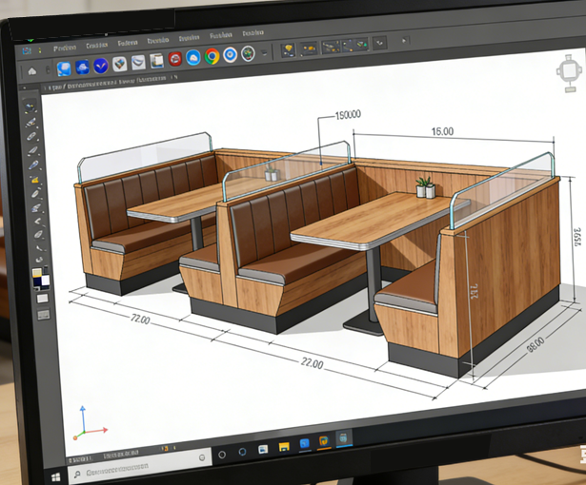Click the first icon in the right toolbar group
This screenshot has width=586, height=485.
289,49
